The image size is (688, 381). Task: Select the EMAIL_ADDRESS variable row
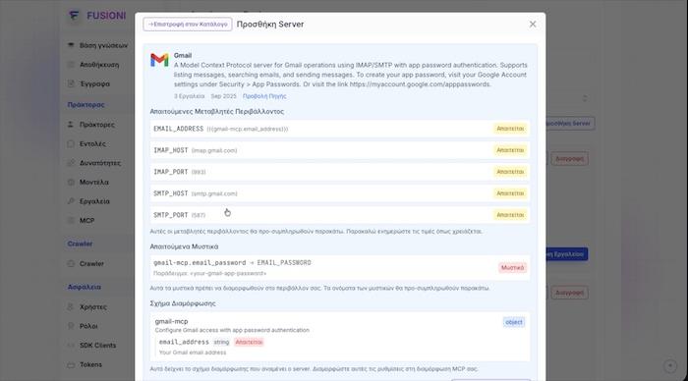(340, 129)
